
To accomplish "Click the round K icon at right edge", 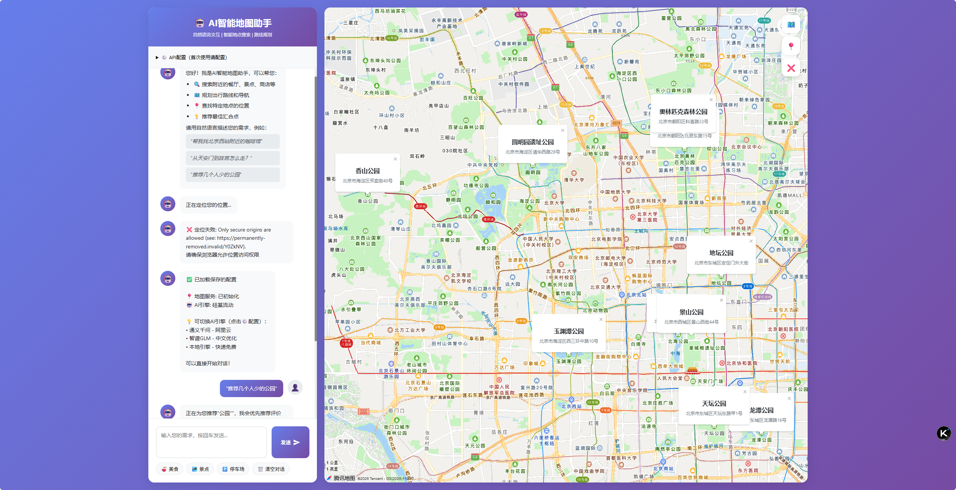I will click(x=944, y=433).
